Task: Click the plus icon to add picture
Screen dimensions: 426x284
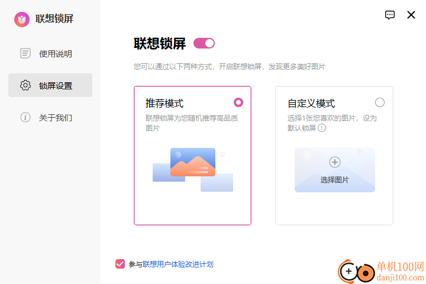Action: point(335,162)
